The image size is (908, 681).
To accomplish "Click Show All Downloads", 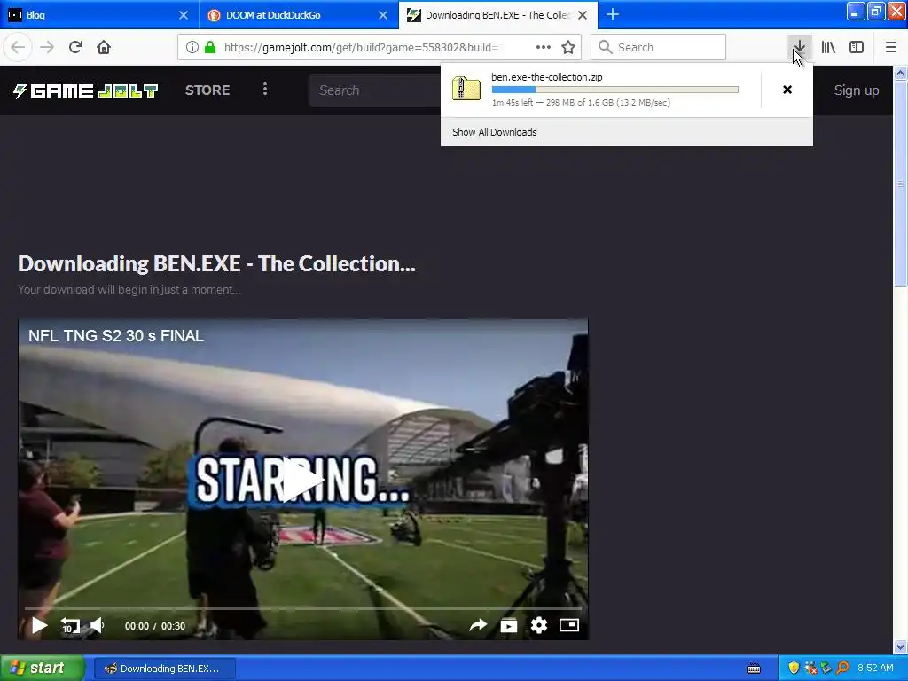I will click(x=495, y=132).
